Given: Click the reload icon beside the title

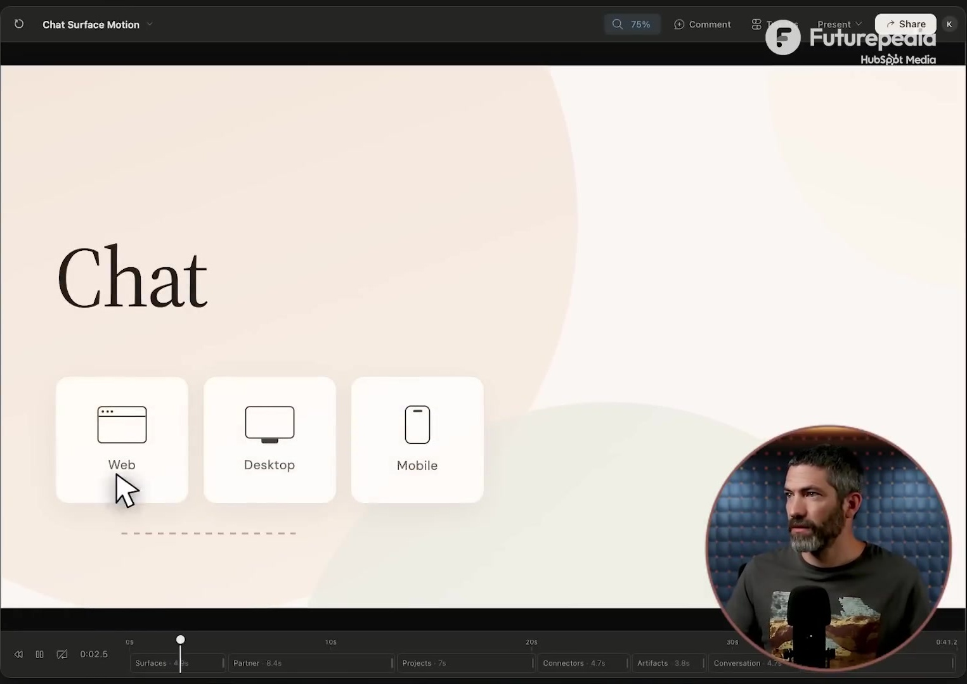Looking at the screenshot, I should [x=19, y=24].
